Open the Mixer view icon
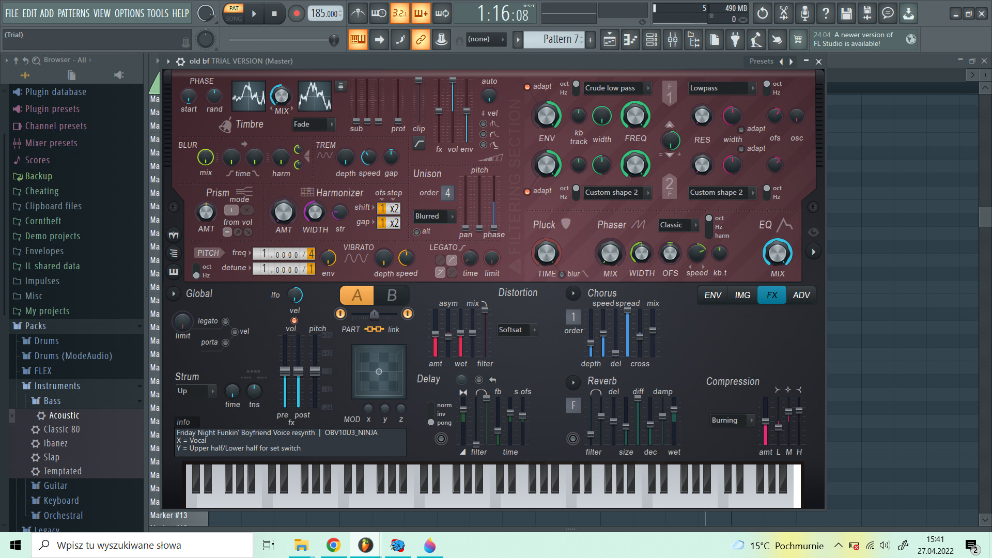Image resolution: width=992 pixels, height=558 pixels. point(673,39)
